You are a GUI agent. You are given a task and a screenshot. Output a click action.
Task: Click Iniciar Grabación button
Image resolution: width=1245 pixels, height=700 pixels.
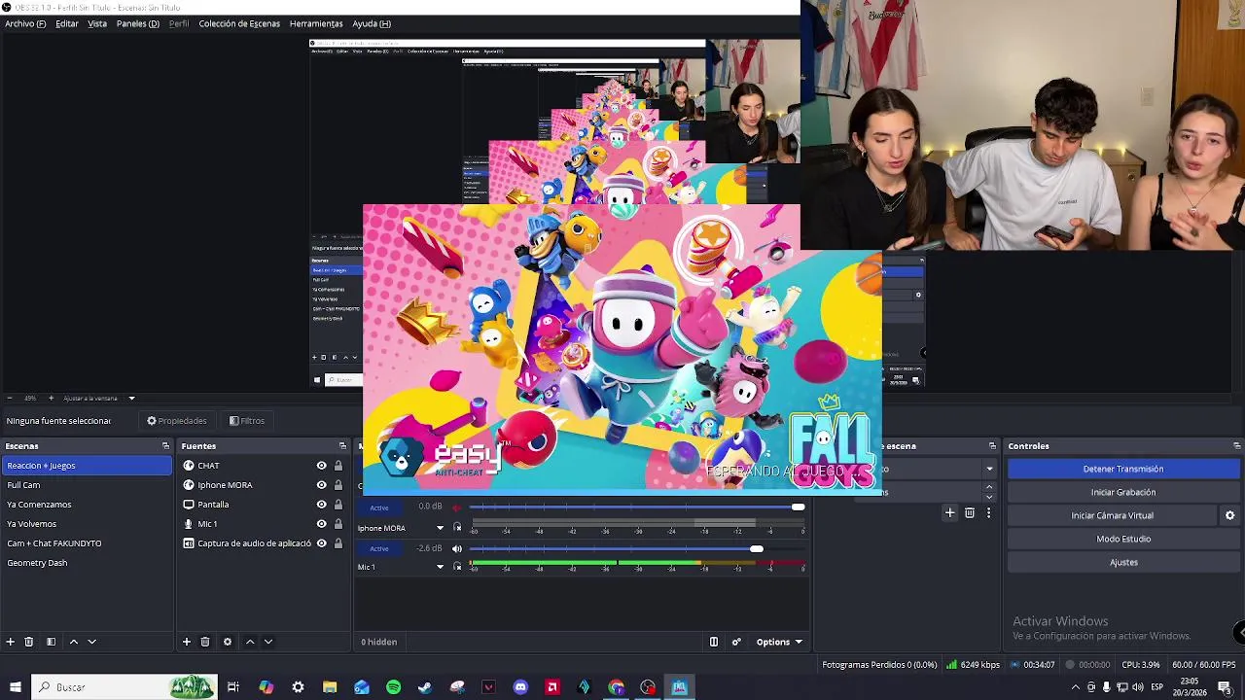pos(1122,492)
